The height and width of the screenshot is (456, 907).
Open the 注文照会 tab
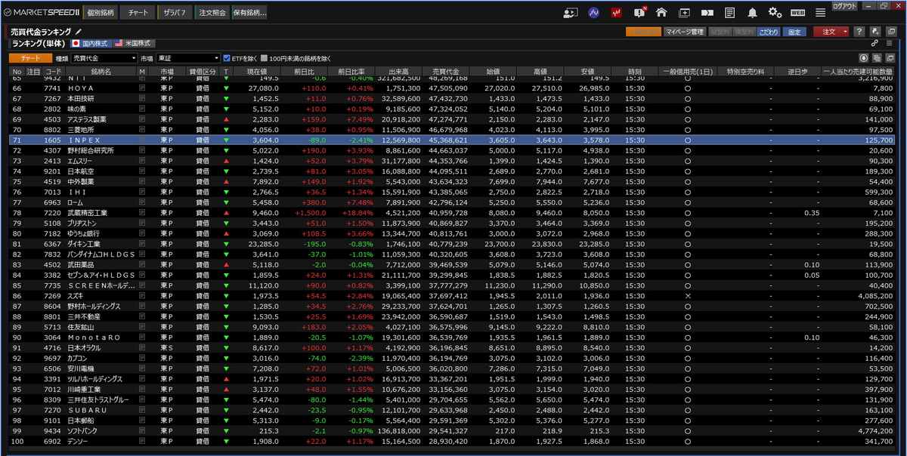(212, 13)
